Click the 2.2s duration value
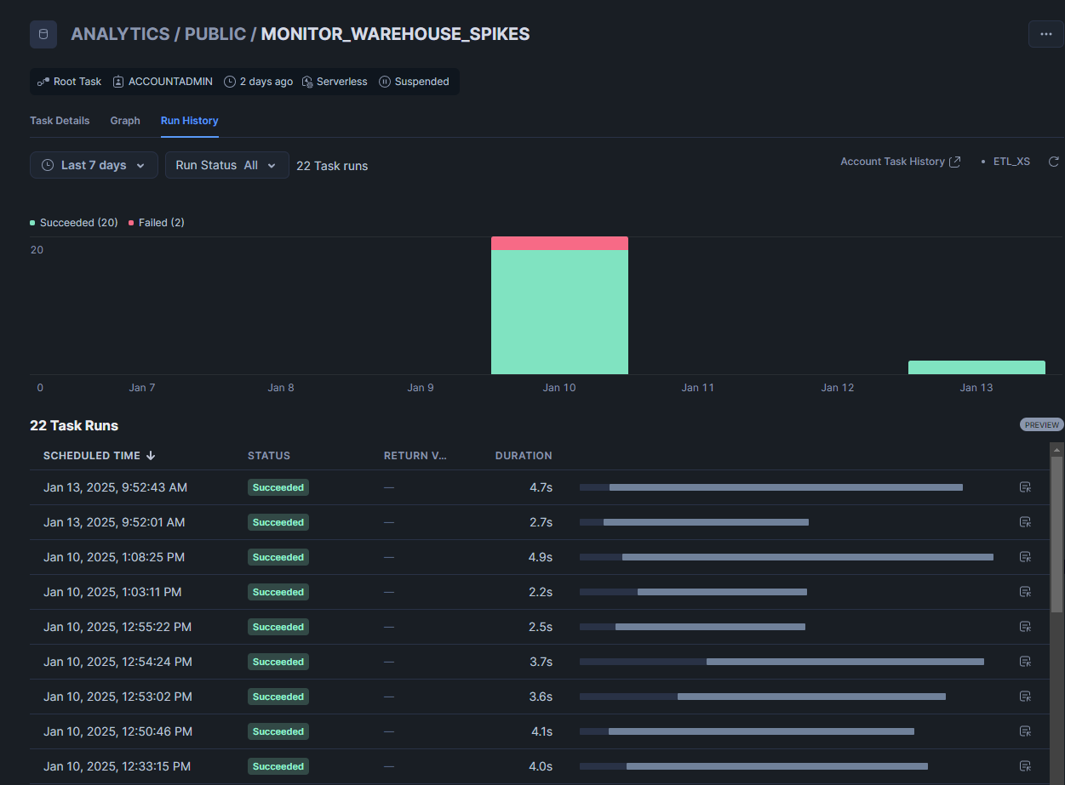Image resolution: width=1065 pixels, height=785 pixels. point(541,592)
